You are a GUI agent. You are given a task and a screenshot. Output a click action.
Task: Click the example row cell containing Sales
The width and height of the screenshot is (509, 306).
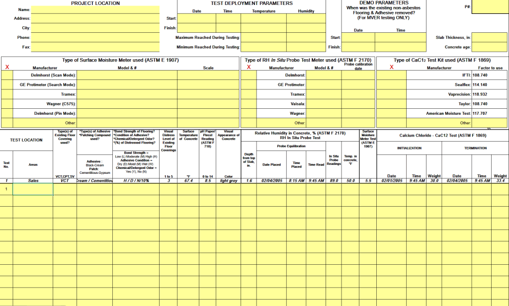33,181
